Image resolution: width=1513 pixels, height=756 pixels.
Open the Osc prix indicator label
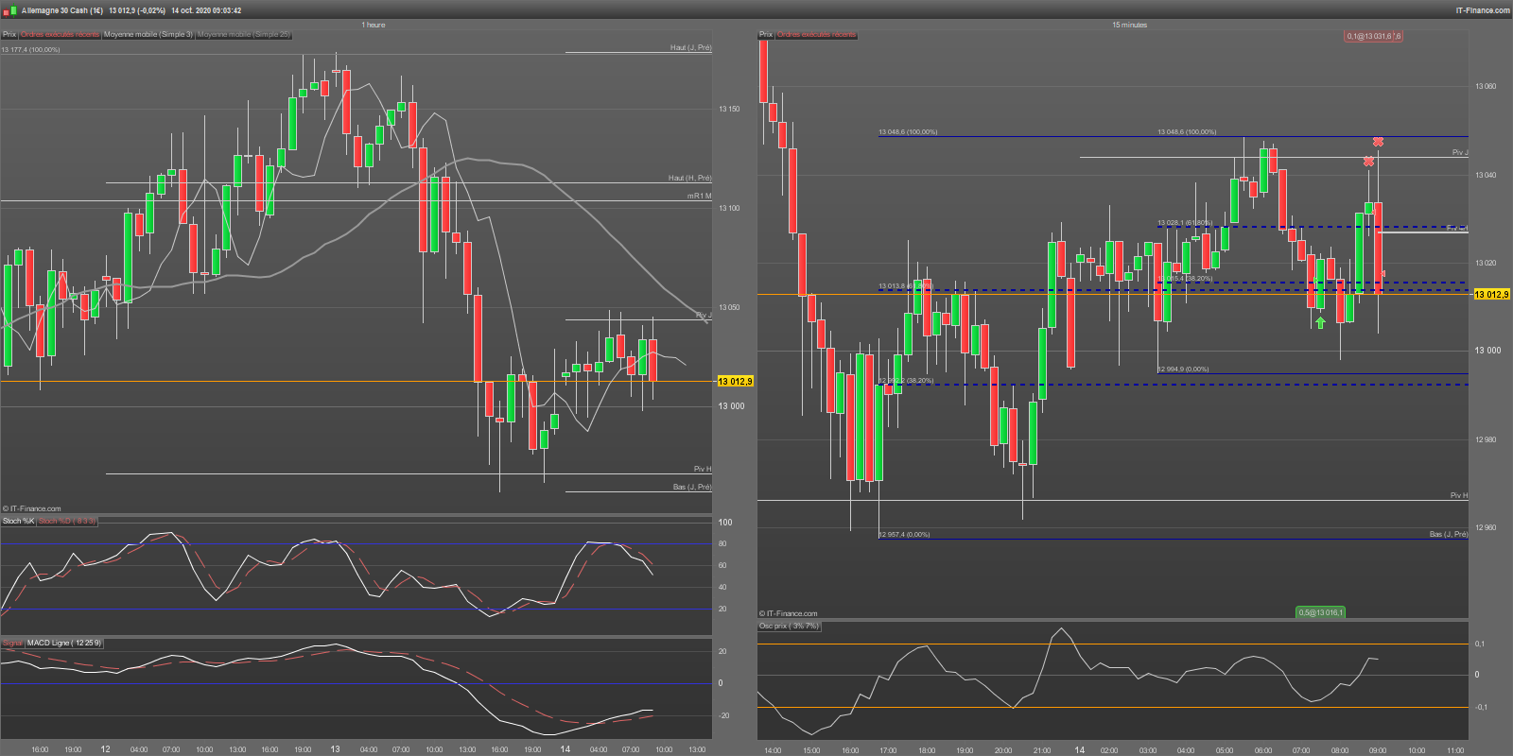click(789, 626)
